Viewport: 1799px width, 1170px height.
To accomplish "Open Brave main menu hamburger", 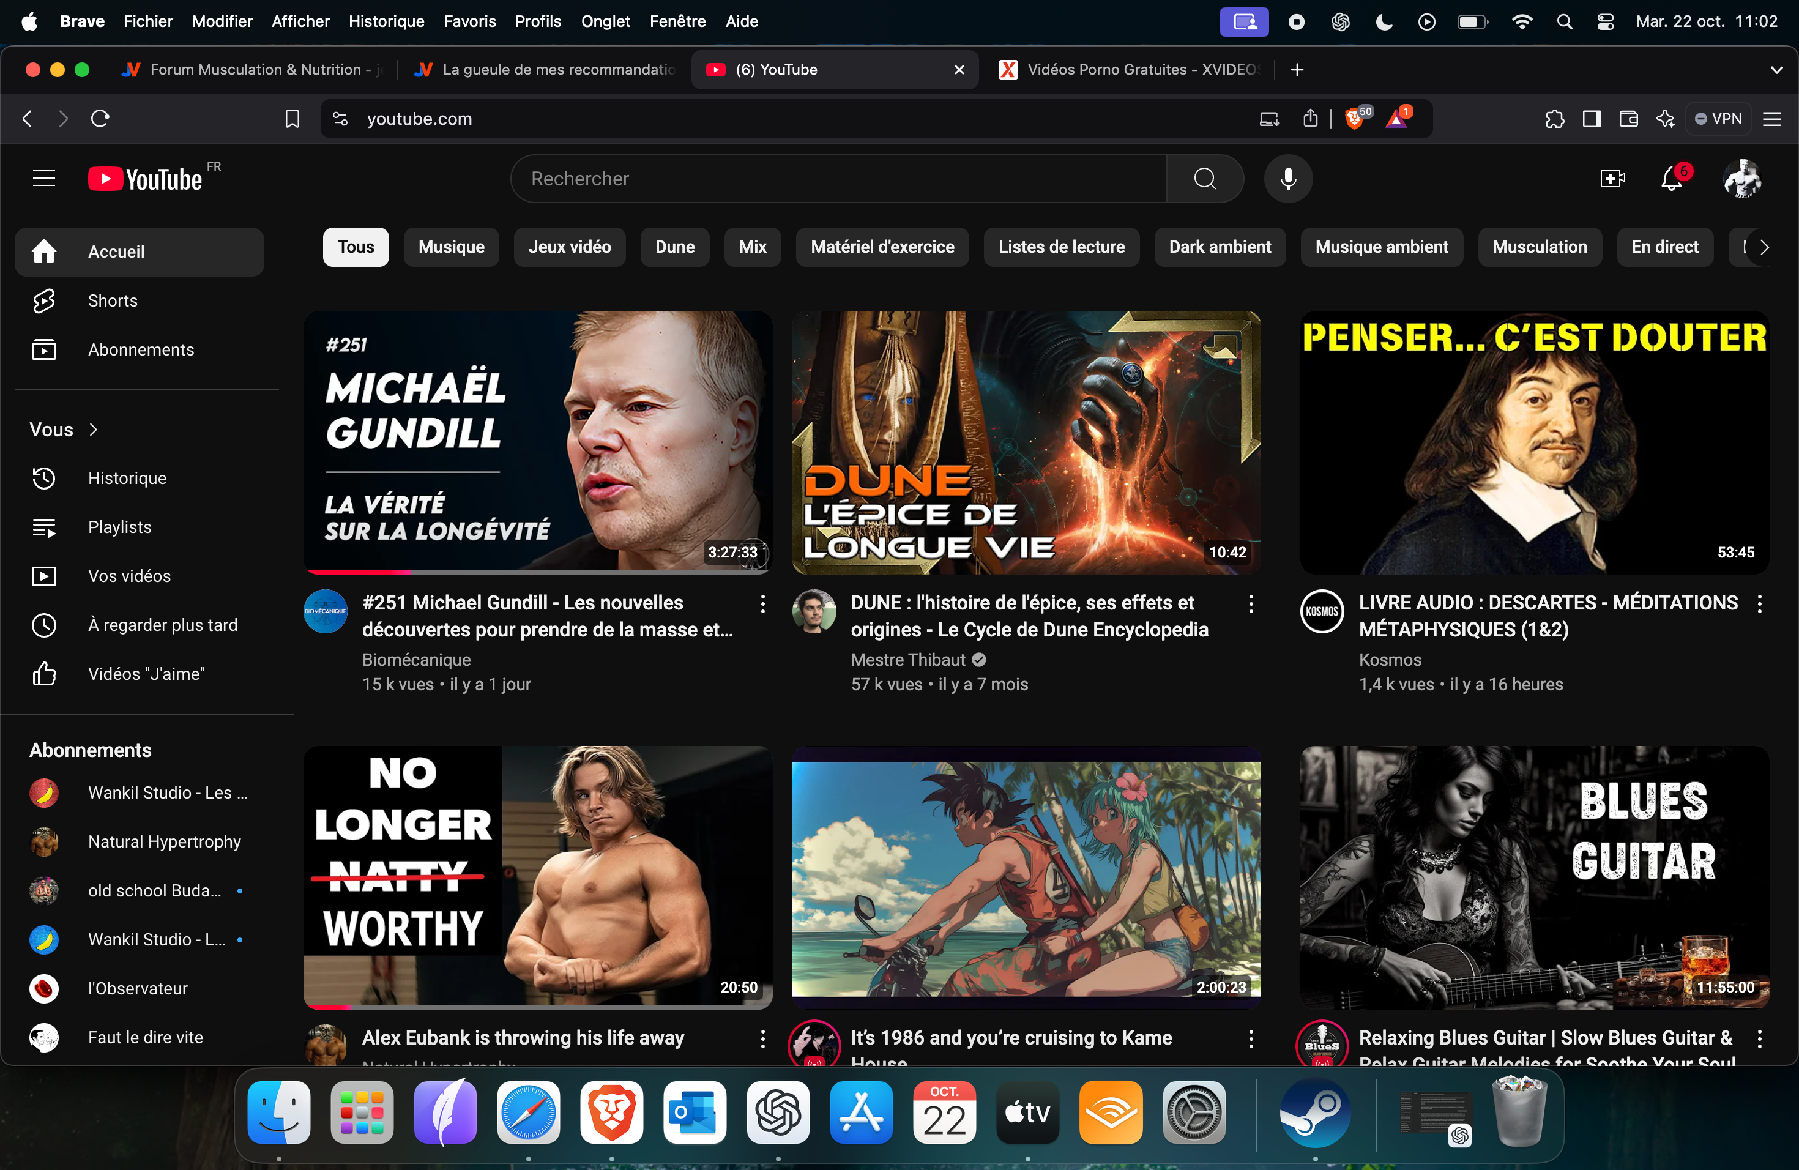I will point(1772,119).
